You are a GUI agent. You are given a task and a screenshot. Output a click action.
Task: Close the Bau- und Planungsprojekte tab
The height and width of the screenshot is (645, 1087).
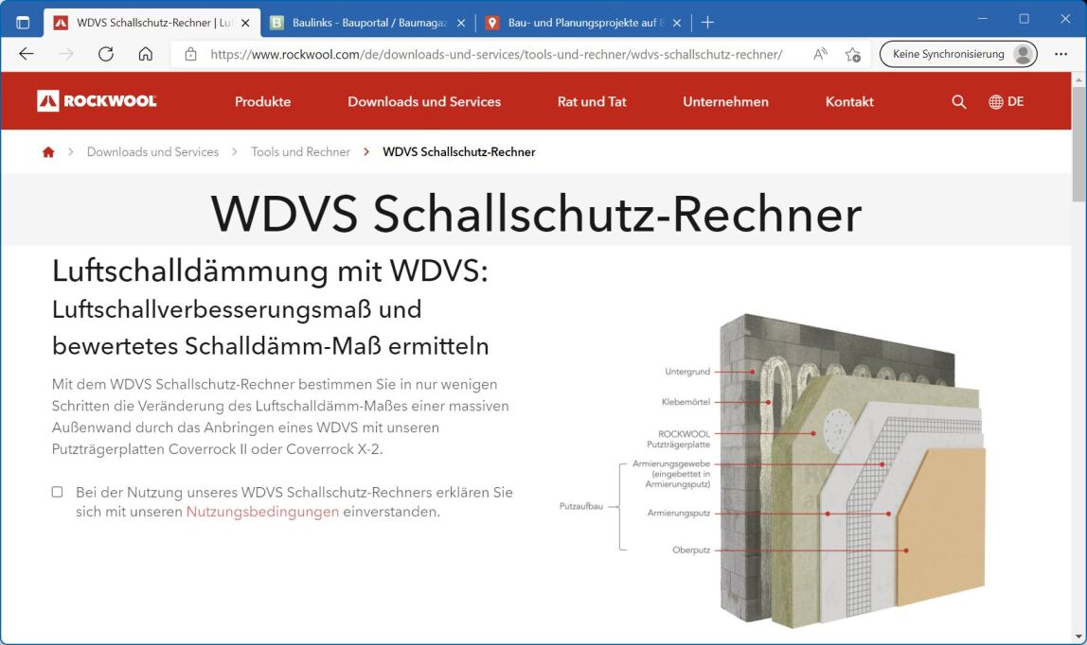tap(677, 23)
